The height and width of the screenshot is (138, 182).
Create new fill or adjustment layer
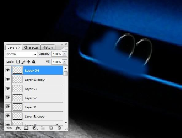[x=35, y=128]
